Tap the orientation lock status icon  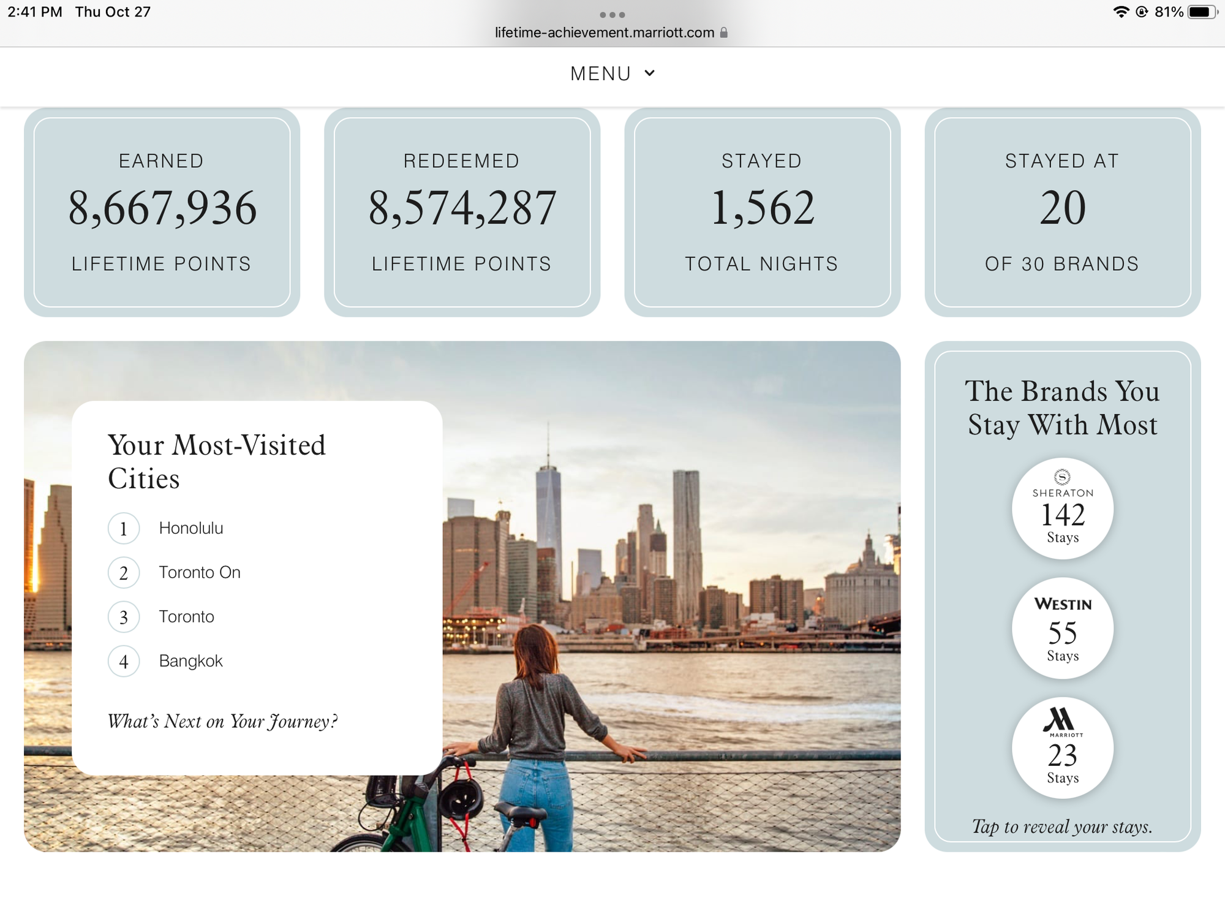pos(1142,12)
